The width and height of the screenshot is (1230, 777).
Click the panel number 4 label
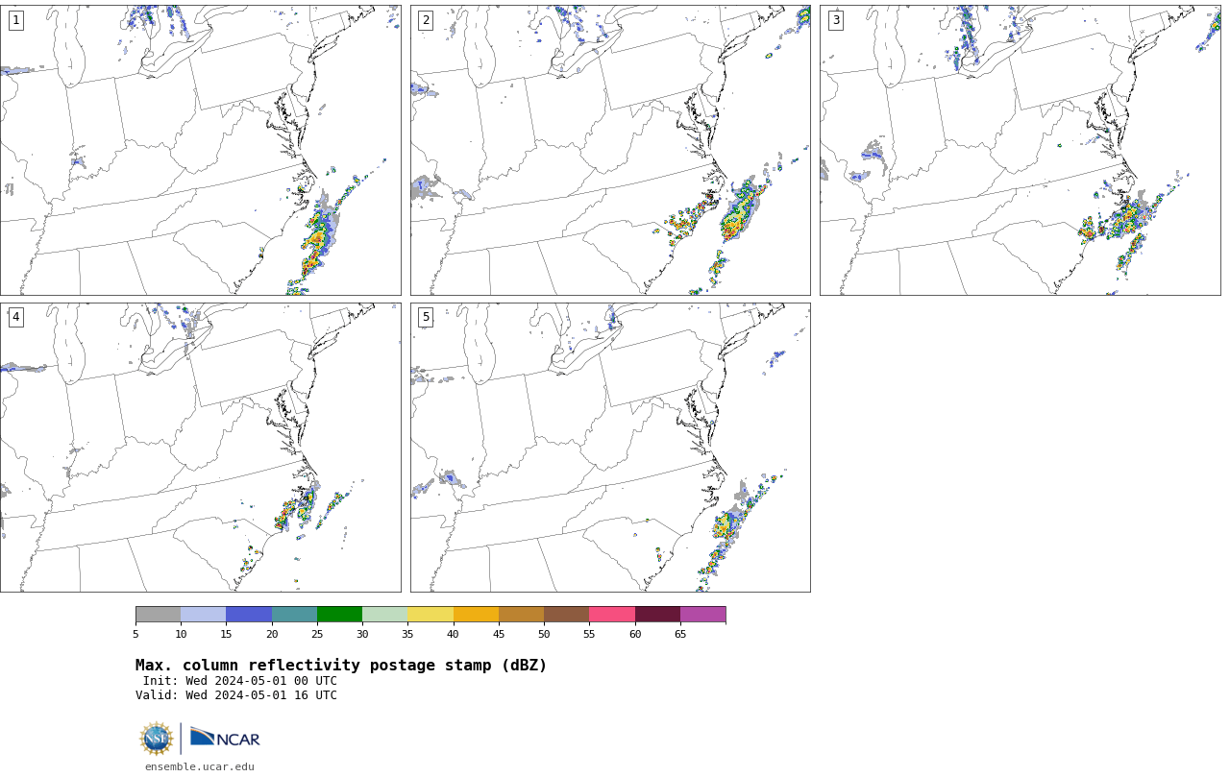click(x=15, y=317)
